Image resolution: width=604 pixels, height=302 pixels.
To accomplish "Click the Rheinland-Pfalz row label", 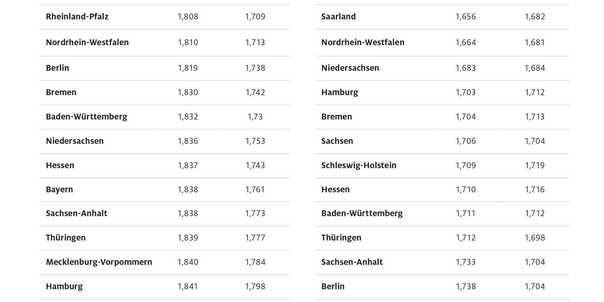I will [x=77, y=16].
